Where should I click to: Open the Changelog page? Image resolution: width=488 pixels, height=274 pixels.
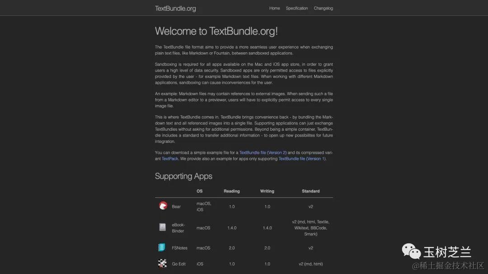(x=323, y=9)
